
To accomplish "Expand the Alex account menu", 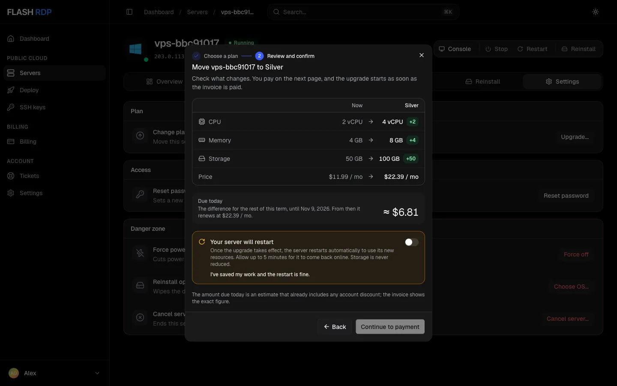I will 54,373.
